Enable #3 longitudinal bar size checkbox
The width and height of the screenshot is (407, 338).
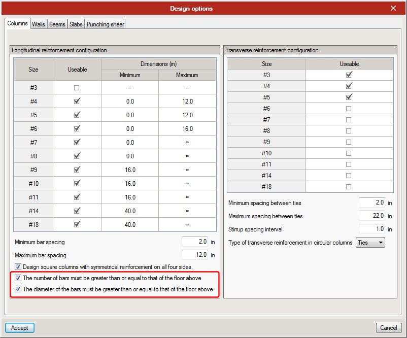pos(77,88)
